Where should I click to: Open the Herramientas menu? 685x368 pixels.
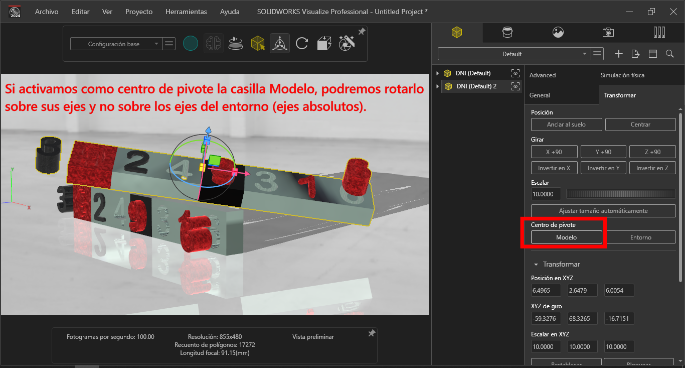click(x=186, y=12)
